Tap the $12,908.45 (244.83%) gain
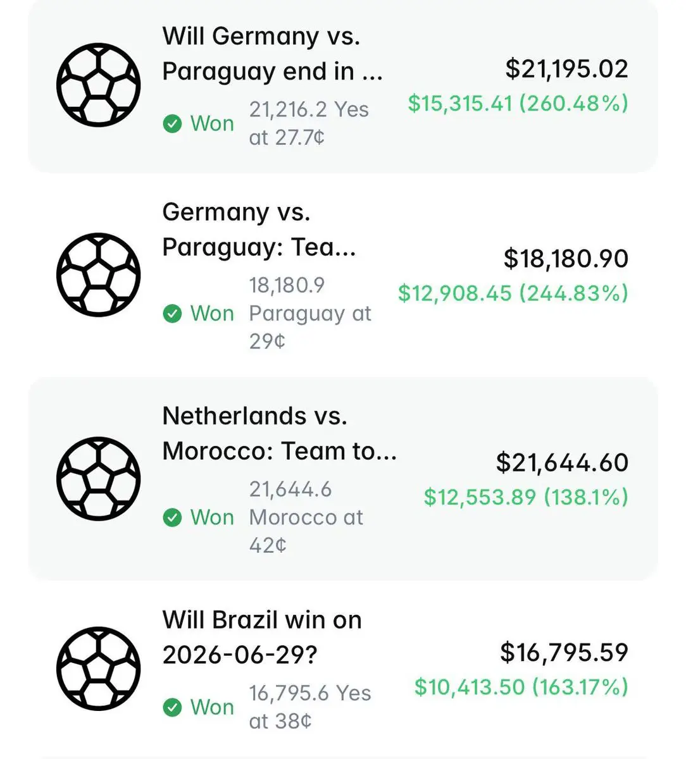The width and height of the screenshot is (686, 759). (513, 293)
